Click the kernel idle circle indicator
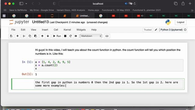Viewport: 195px width, 110px height. pos(185,30)
